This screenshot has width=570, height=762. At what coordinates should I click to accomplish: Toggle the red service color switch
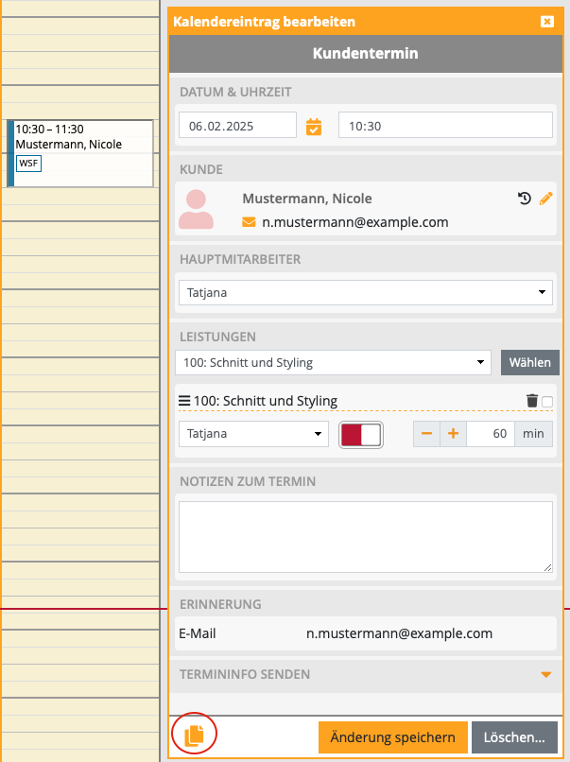361,434
